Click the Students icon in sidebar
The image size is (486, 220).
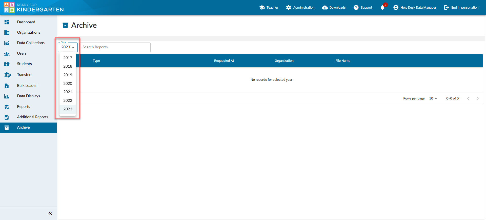point(7,64)
